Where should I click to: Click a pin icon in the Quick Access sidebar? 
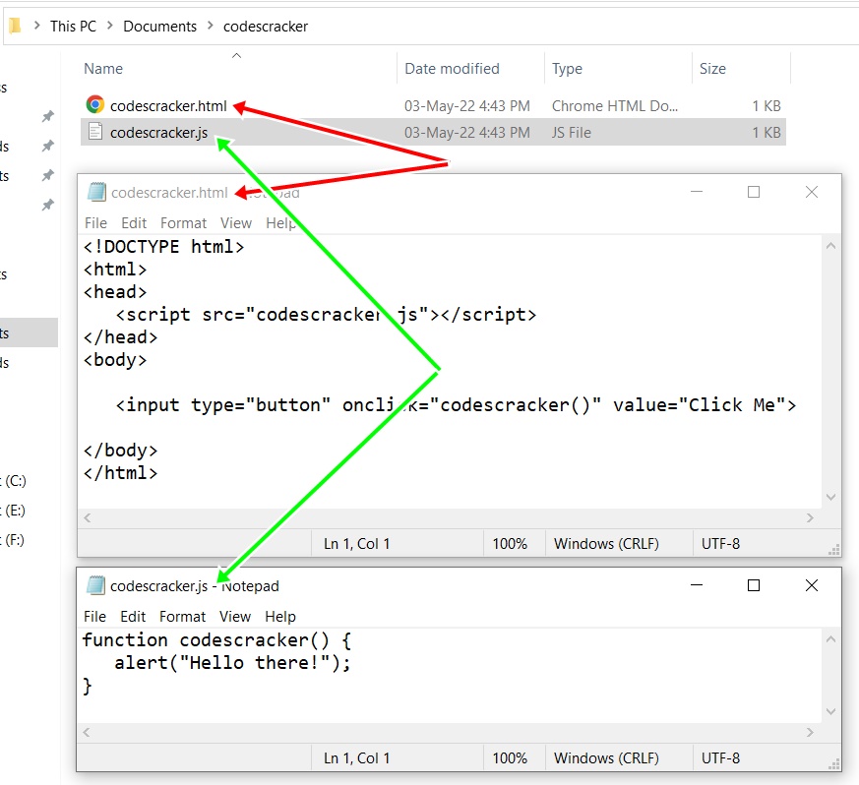click(46, 115)
